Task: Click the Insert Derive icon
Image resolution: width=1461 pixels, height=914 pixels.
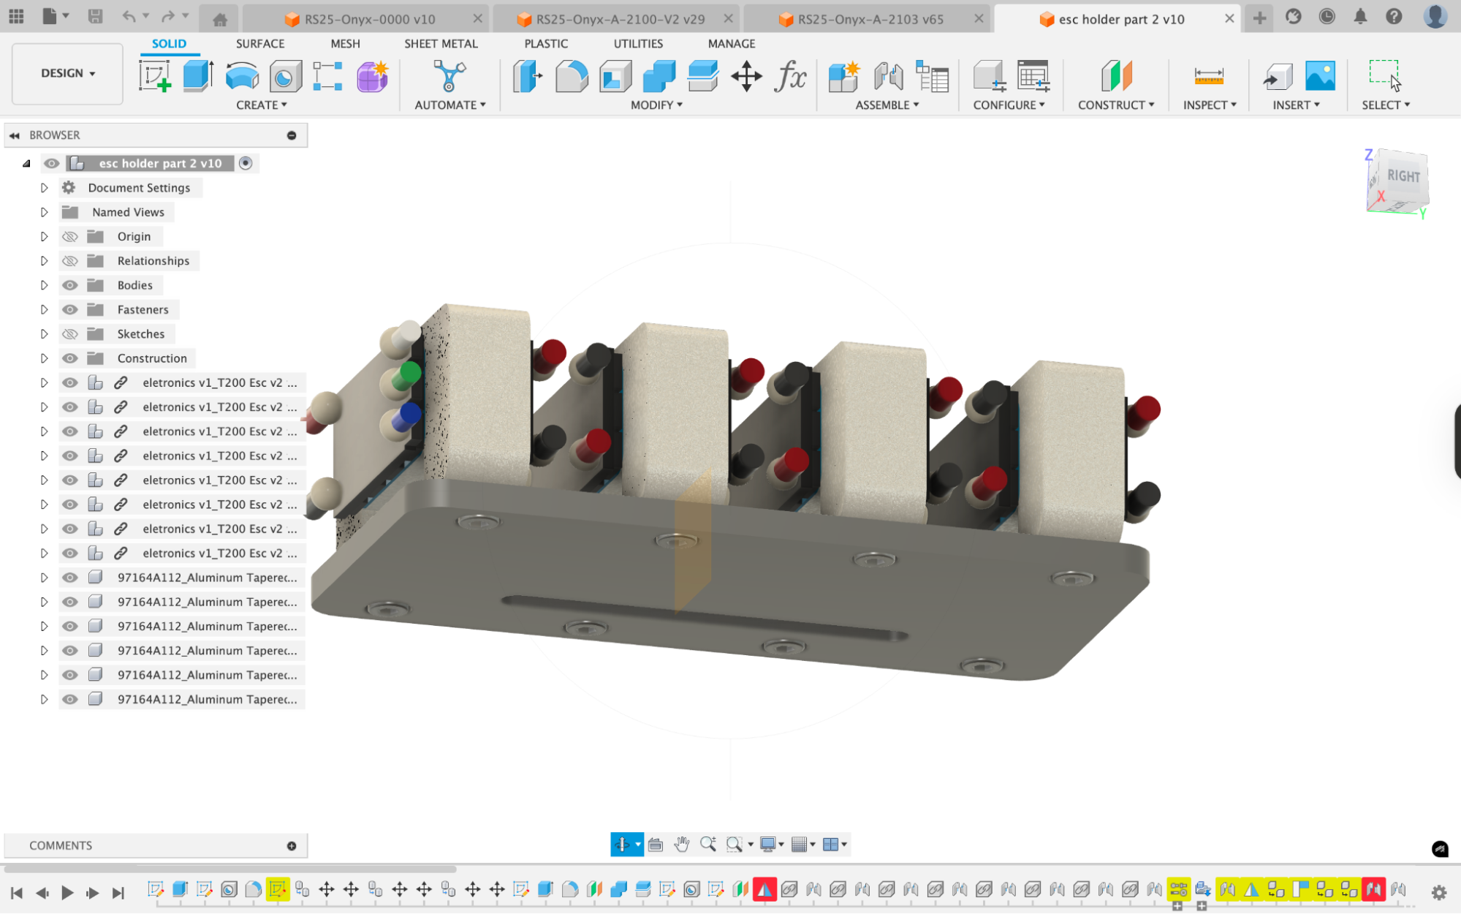Action: click(x=1277, y=76)
